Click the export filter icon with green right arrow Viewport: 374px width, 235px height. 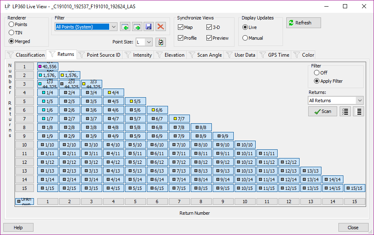137,27
